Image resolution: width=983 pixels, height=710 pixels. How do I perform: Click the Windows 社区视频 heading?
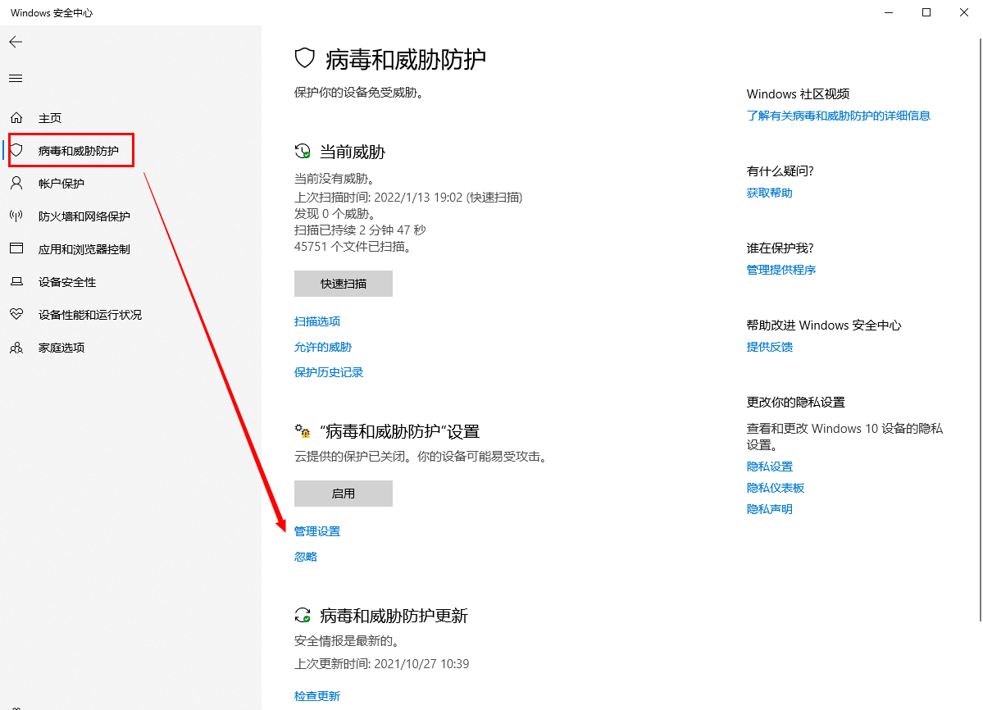[x=798, y=94]
